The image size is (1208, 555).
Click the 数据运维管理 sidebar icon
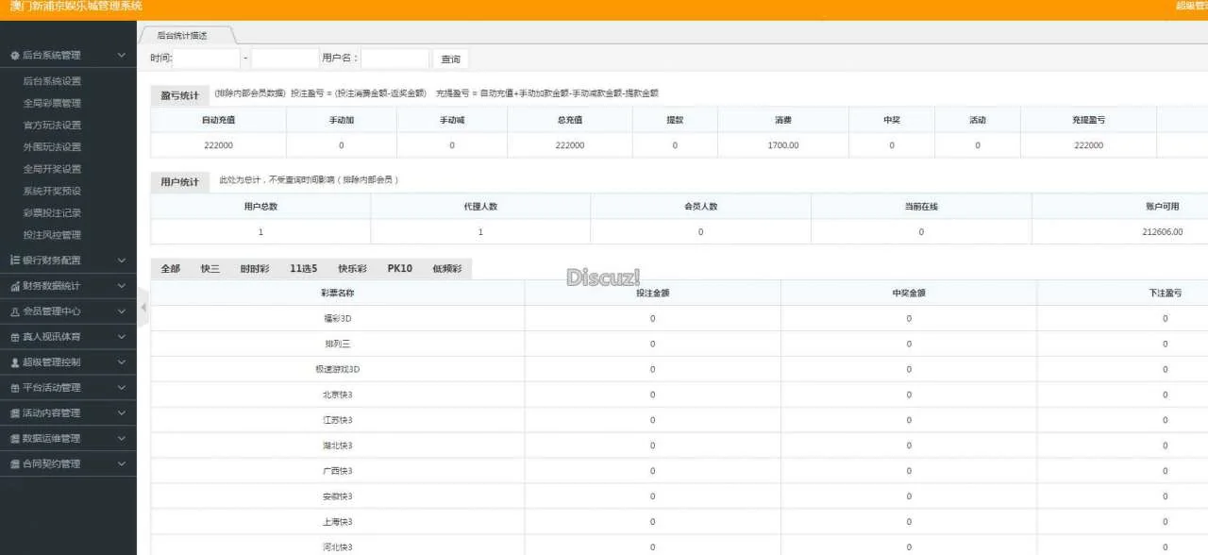(x=14, y=439)
